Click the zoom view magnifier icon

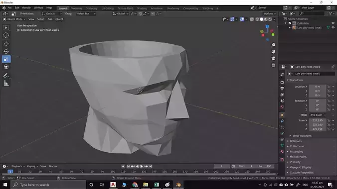click(x=273, y=45)
